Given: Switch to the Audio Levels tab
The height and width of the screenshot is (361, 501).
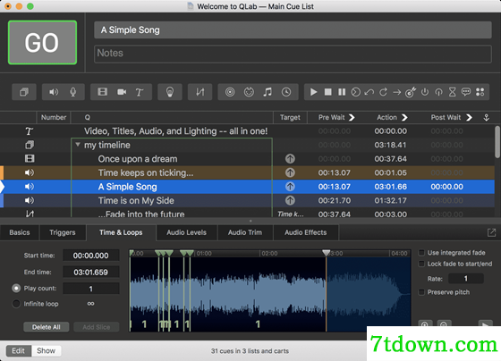Looking at the screenshot, I should (187, 232).
